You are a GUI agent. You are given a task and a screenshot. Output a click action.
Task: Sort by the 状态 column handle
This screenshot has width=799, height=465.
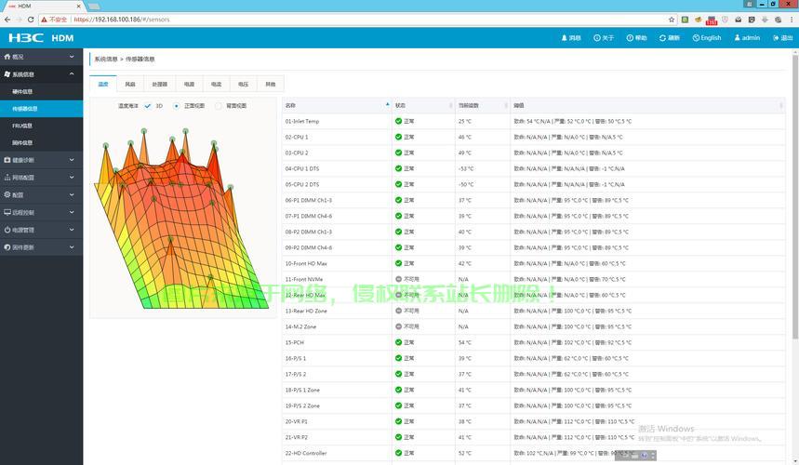point(450,105)
